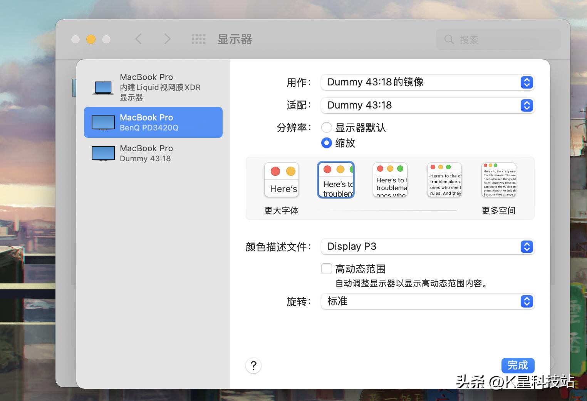
Task: Choose the 更多空间 scaling thumbnail
Action: click(499, 180)
